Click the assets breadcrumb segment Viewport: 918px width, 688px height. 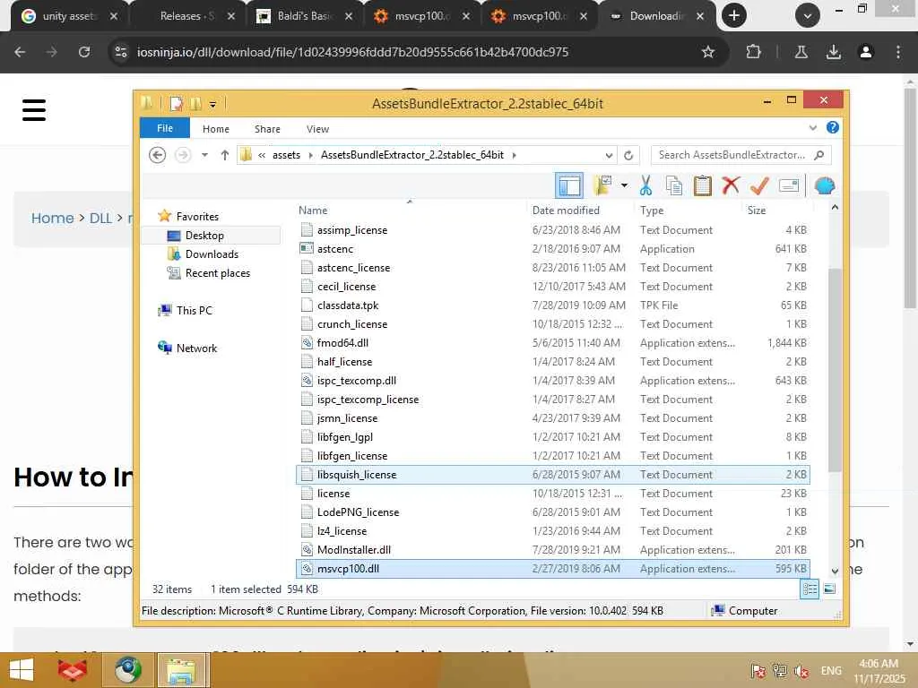pos(286,155)
